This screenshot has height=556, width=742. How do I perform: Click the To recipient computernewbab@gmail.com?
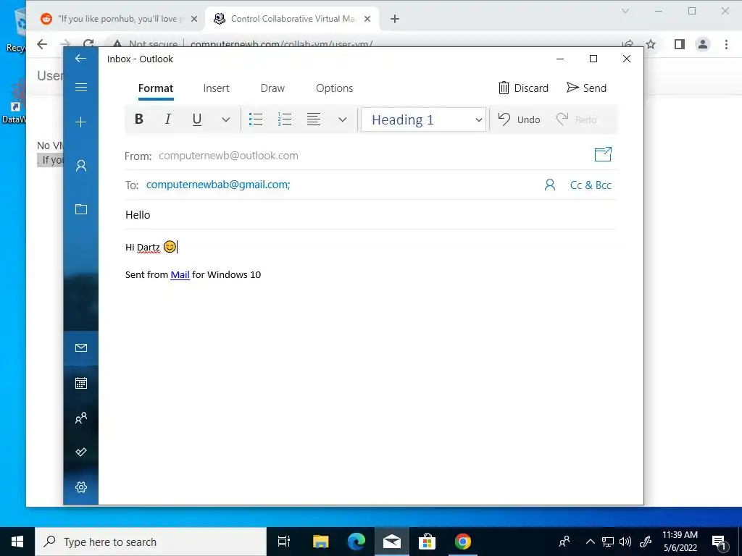218,185
